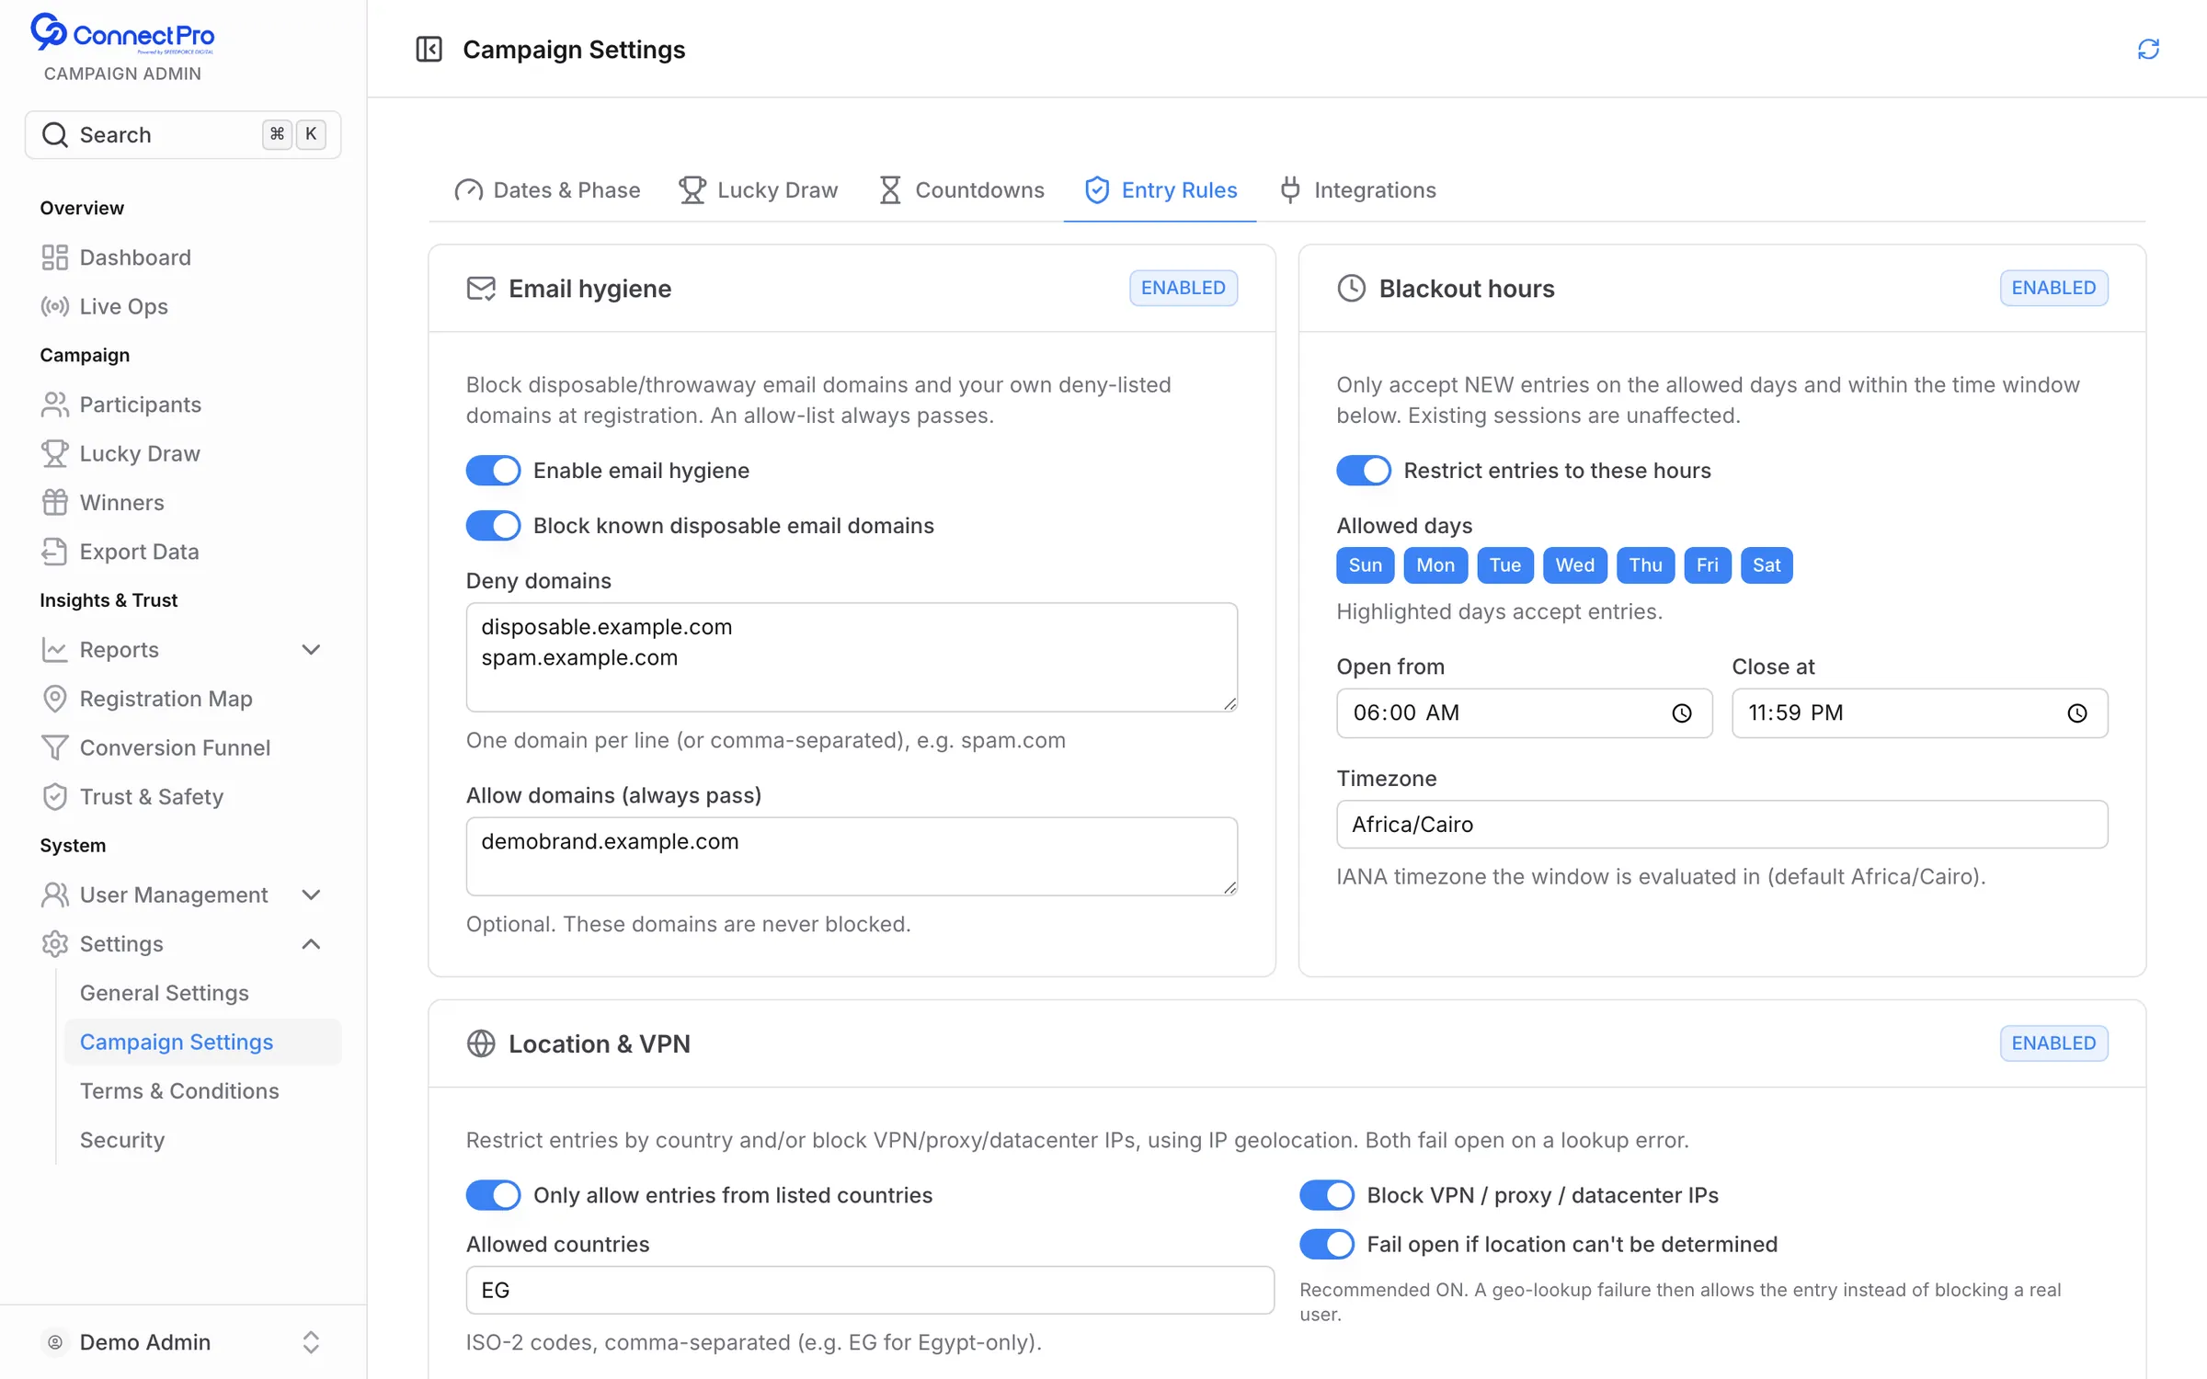Click the envelope icon beside Email hygiene

click(480, 289)
